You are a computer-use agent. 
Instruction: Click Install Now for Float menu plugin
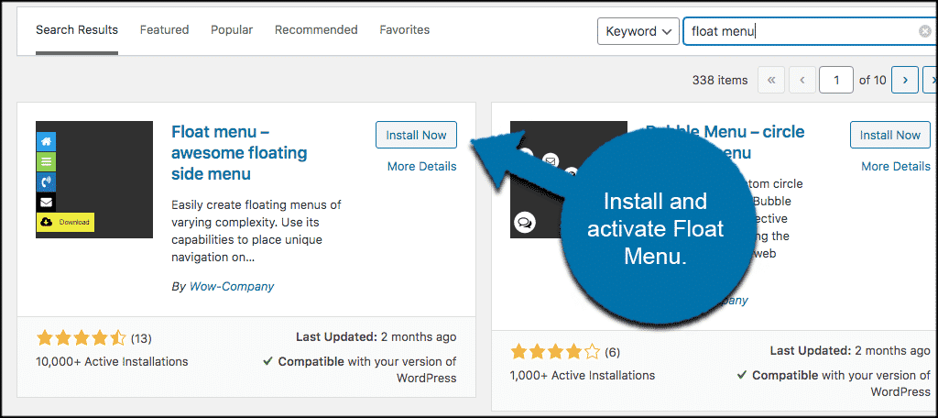pyautogui.click(x=416, y=136)
